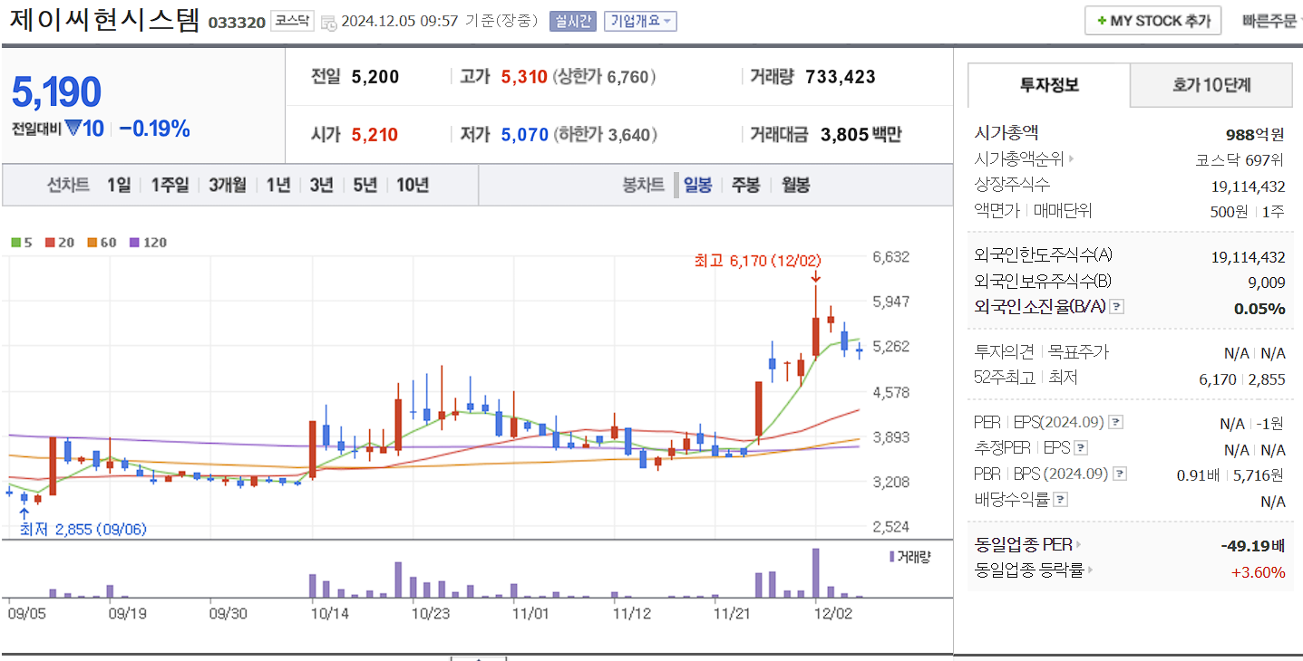The height and width of the screenshot is (661, 1303).
Task: Switch the candle chart to 월봉 view
Action: click(x=795, y=184)
